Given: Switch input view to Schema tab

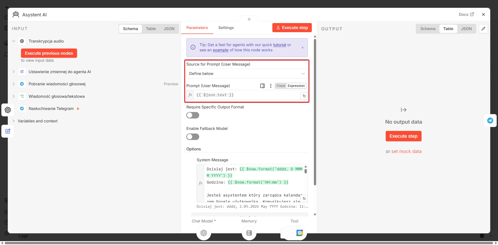Looking at the screenshot, I should (x=130, y=29).
